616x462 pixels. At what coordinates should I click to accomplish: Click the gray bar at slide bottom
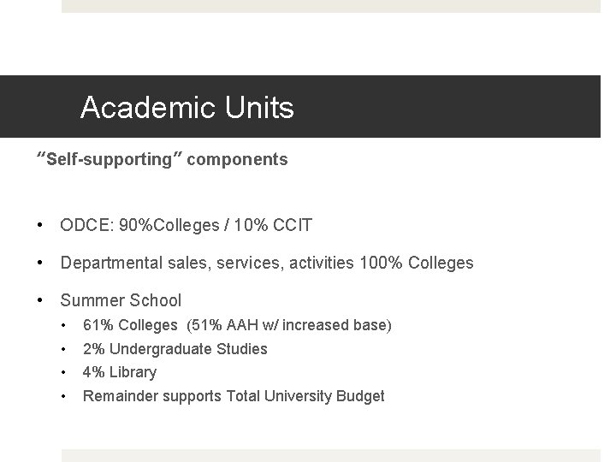[331, 456]
